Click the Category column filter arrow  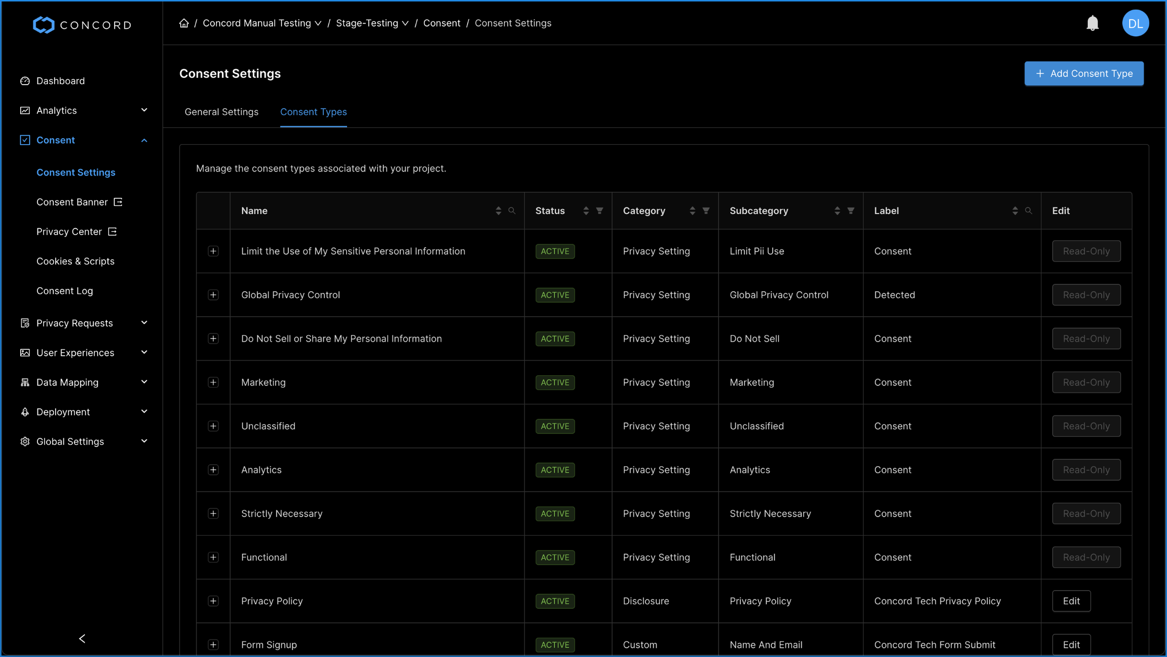pos(707,210)
